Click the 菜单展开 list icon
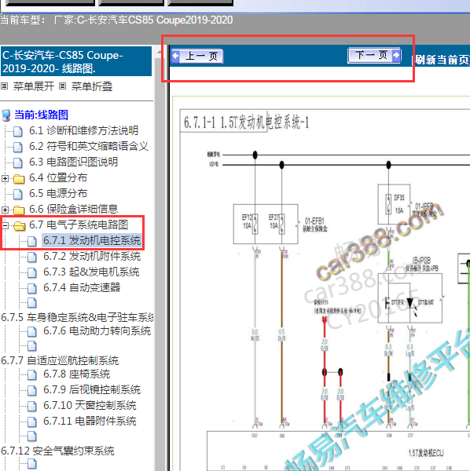470x471 pixels. [x=5, y=86]
